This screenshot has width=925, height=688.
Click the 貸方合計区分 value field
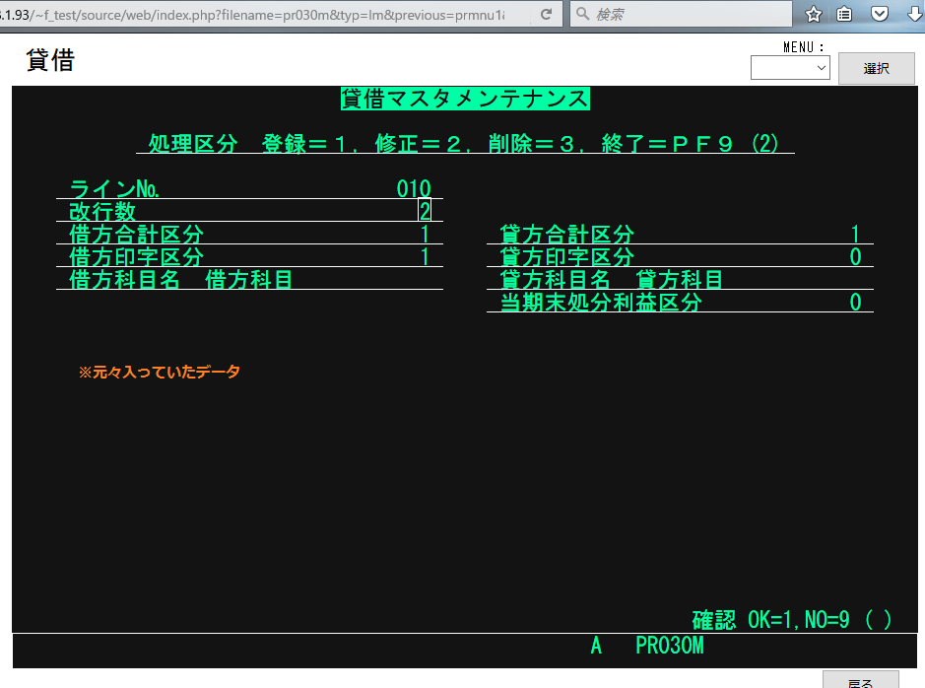point(855,234)
